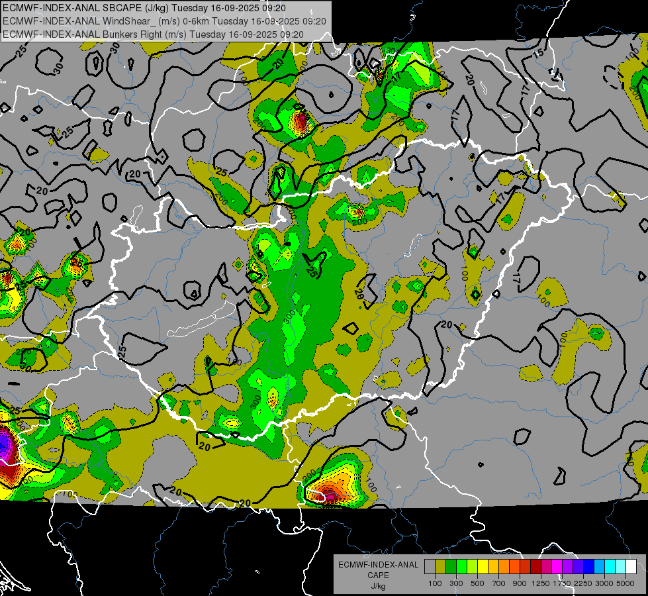Click the 100 tick label in legend
648x596 pixels.
(435, 583)
